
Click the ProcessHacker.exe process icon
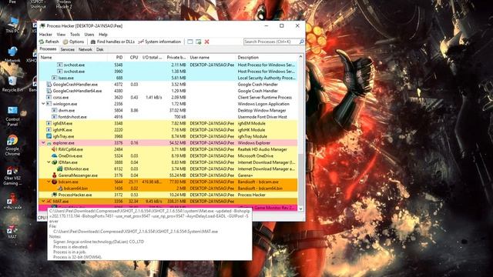coord(55,195)
